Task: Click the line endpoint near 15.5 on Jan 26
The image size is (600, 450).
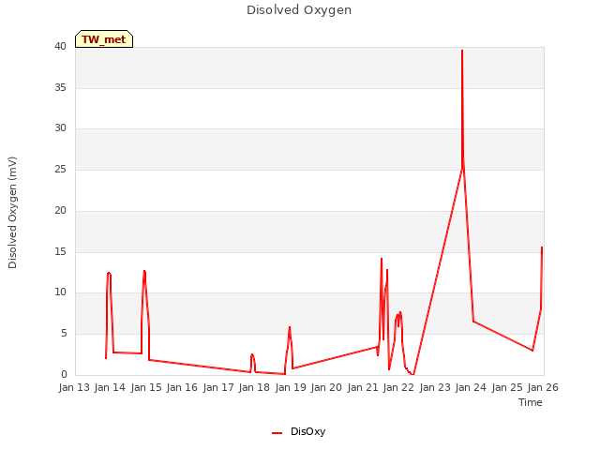Action: pos(542,247)
